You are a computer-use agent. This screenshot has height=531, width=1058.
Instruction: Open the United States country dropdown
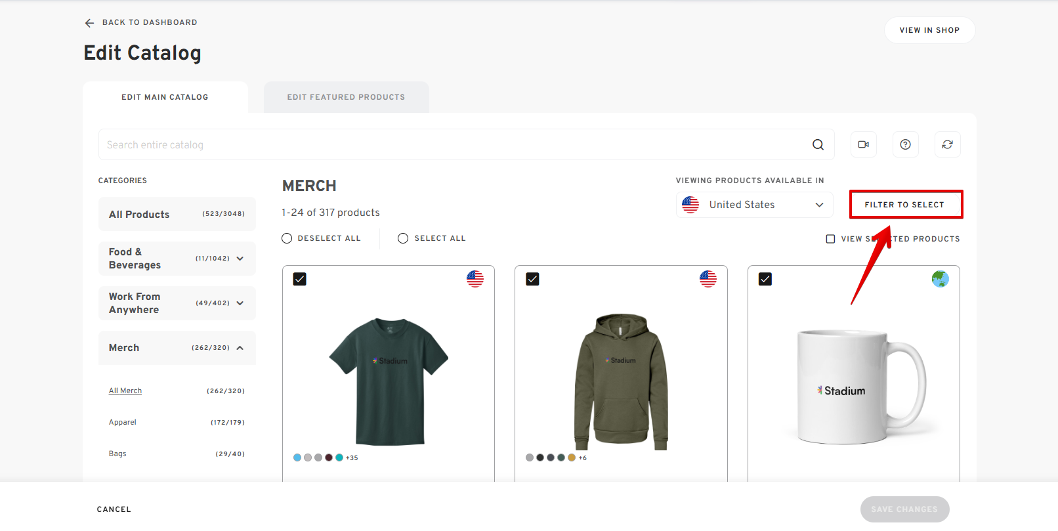[754, 205]
